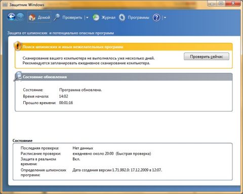Start a scan via Проверить label
243x194 pixels.
[x=72, y=17]
